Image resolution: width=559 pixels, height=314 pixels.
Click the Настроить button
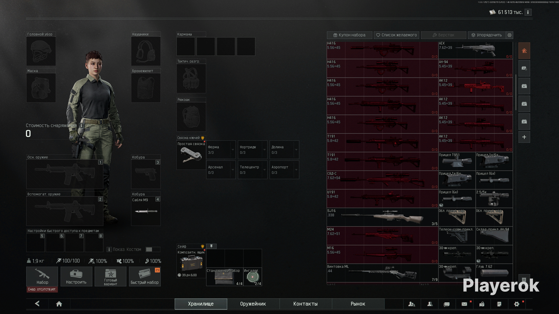point(76,276)
